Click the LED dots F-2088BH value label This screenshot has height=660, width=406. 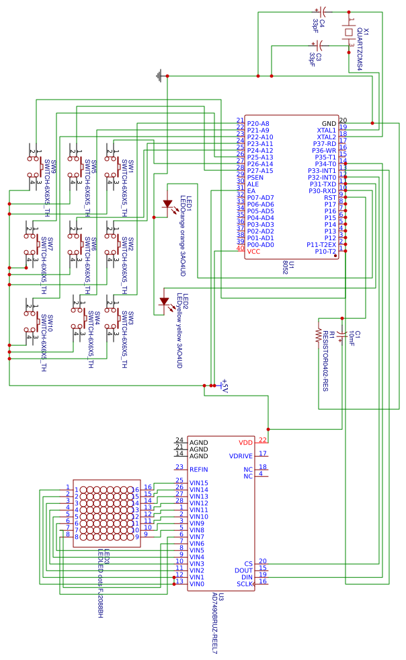click(101, 583)
